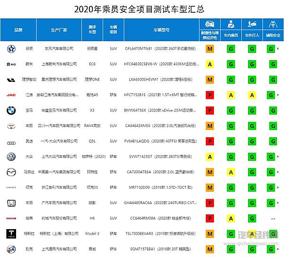This screenshot has height=257, width=284.
Task: Select the red JAC logo
Action: click(x=11, y=95)
